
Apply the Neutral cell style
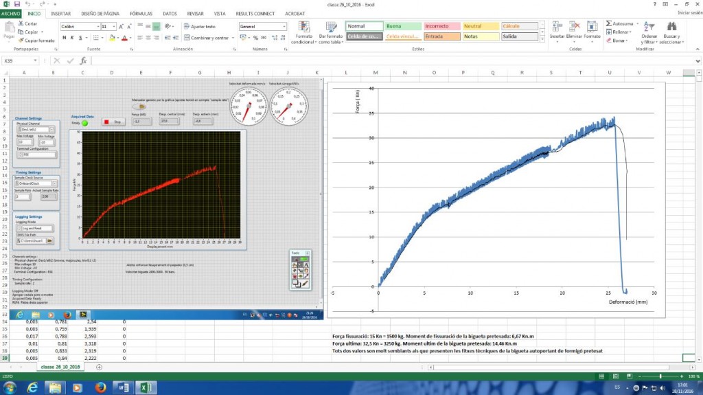coord(480,26)
